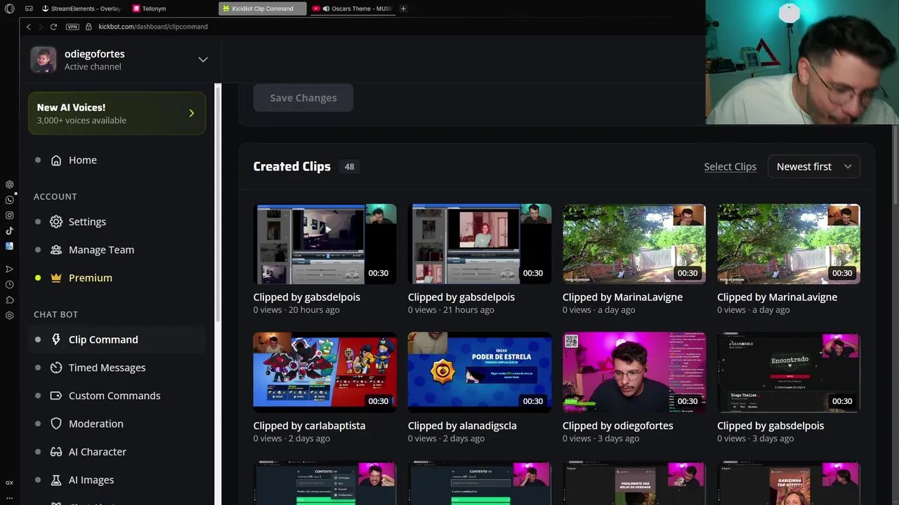Open Extensions cube icon in Opera sidebar
The width and height of the screenshot is (899, 505).
(x=9, y=299)
